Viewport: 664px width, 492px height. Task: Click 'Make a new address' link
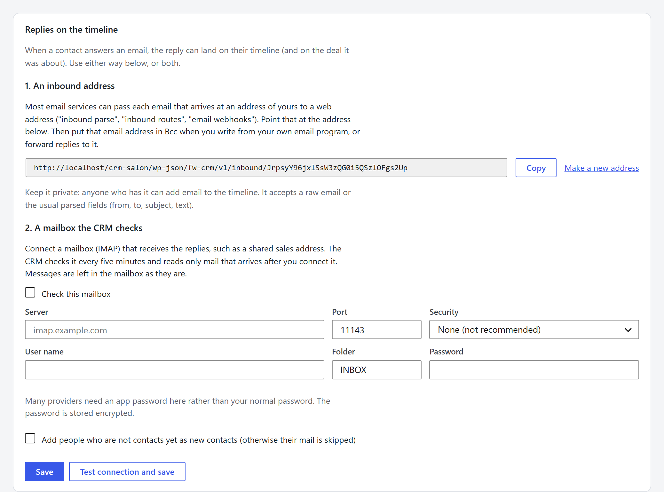pos(602,168)
